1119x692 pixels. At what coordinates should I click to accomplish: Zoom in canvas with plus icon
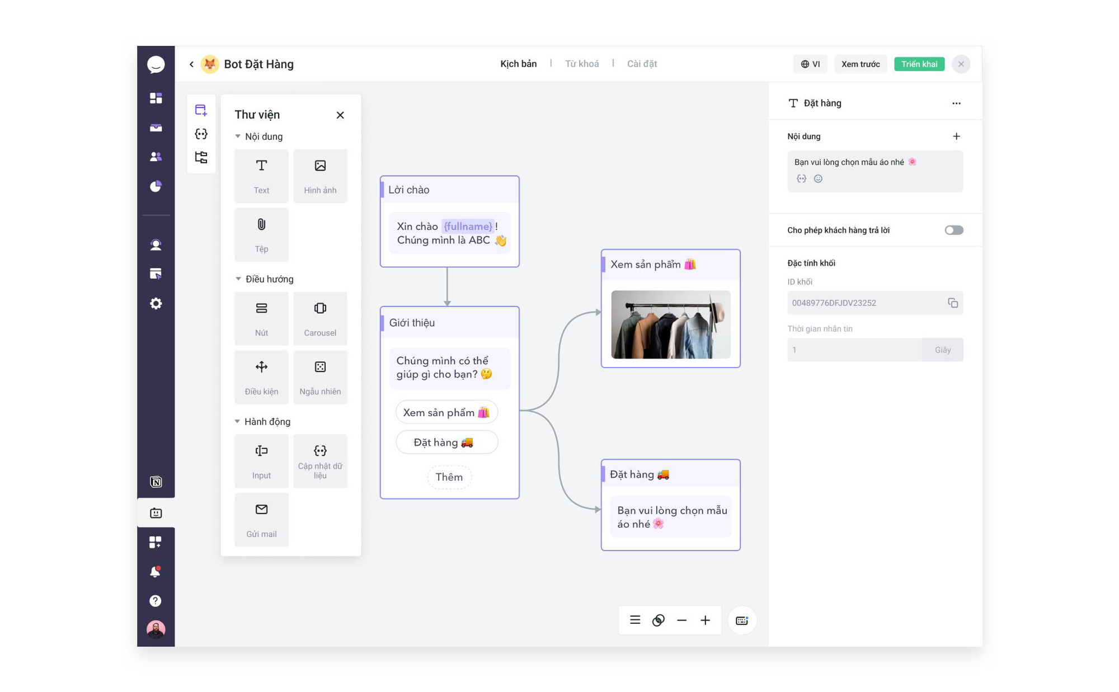705,620
